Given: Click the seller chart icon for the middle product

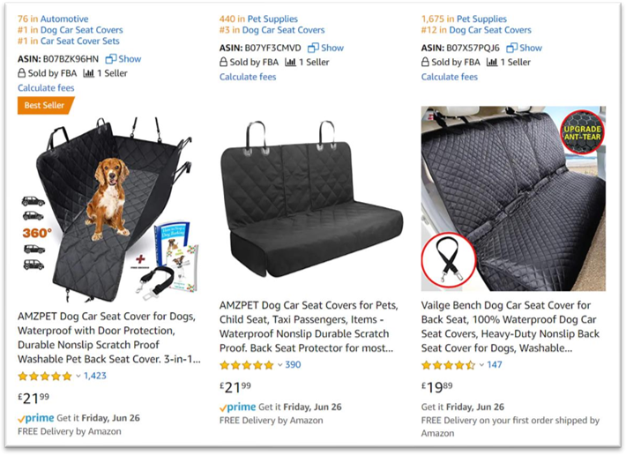Looking at the screenshot, I should click(x=290, y=63).
